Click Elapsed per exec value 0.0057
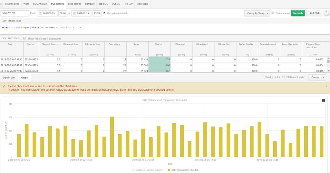 [x=313, y=59]
